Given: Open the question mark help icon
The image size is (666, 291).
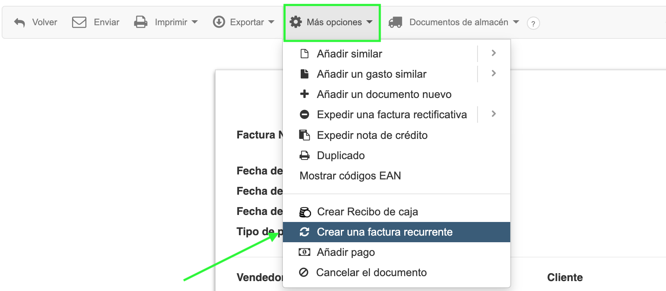Looking at the screenshot, I should point(533,24).
